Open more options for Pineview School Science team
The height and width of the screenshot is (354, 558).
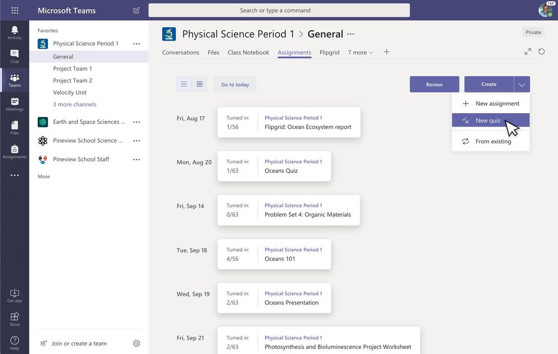pos(137,140)
